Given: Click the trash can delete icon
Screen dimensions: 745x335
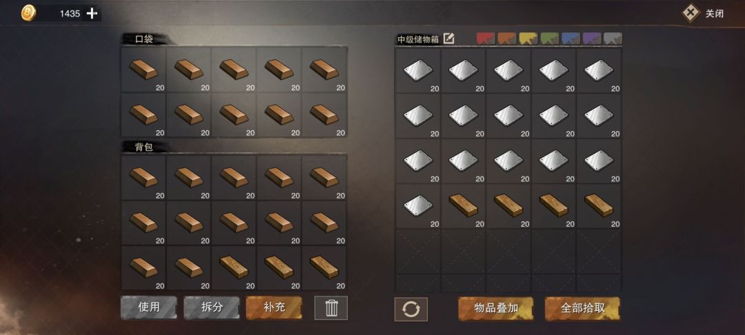Looking at the screenshot, I should (330, 308).
